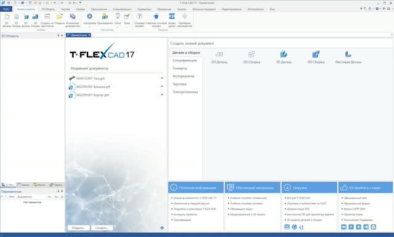Select the Детали и сборки category
Screen dimensions: 394x237
click(x=186, y=53)
